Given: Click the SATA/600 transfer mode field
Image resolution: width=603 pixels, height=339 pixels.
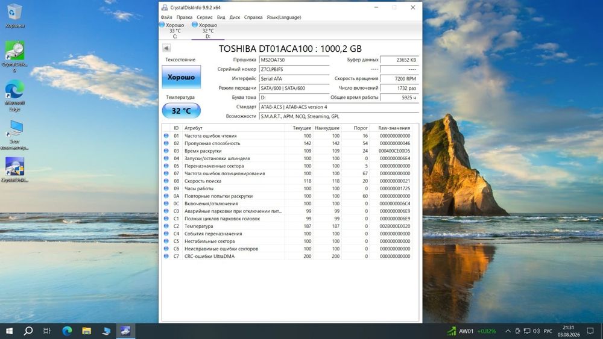Looking at the screenshot, I should point(294,88).
